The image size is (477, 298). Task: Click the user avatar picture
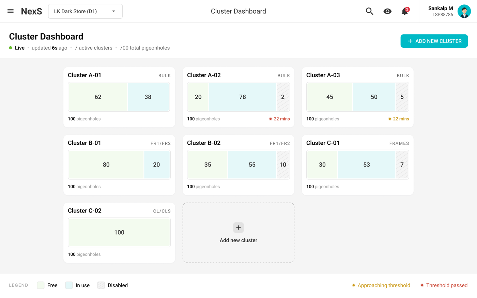click(464, 11)
